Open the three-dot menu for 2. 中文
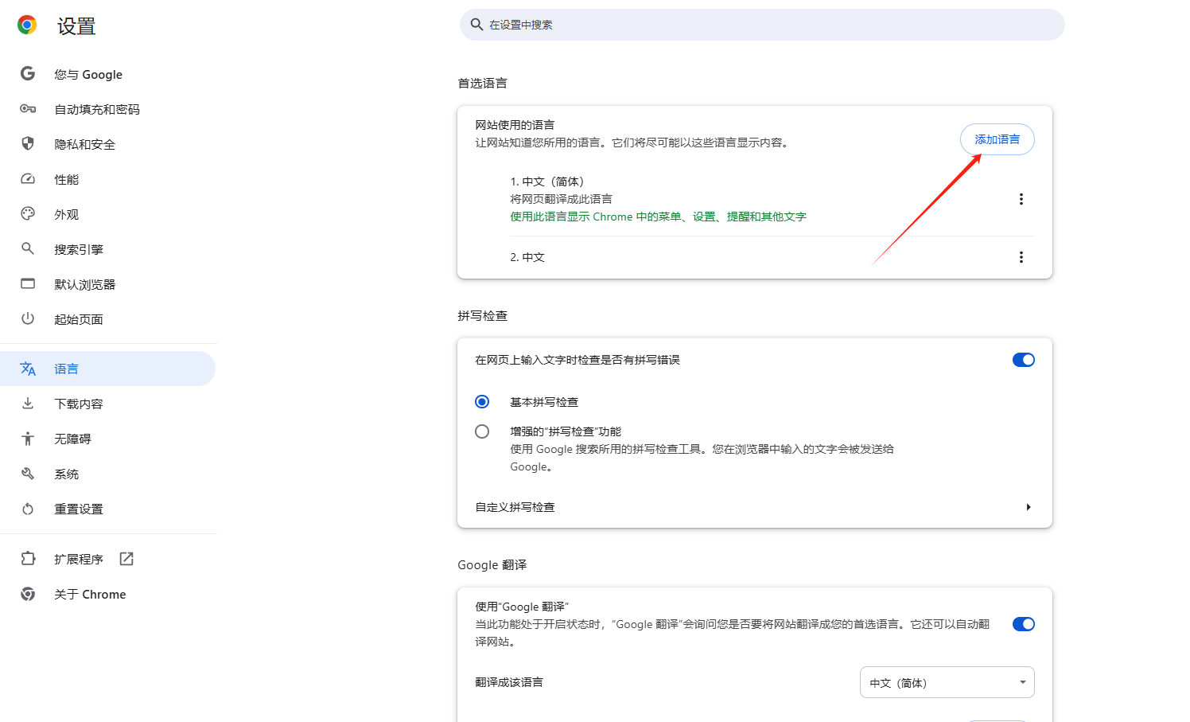Viewport: 1190px width, 722px height. [1021, 257]
